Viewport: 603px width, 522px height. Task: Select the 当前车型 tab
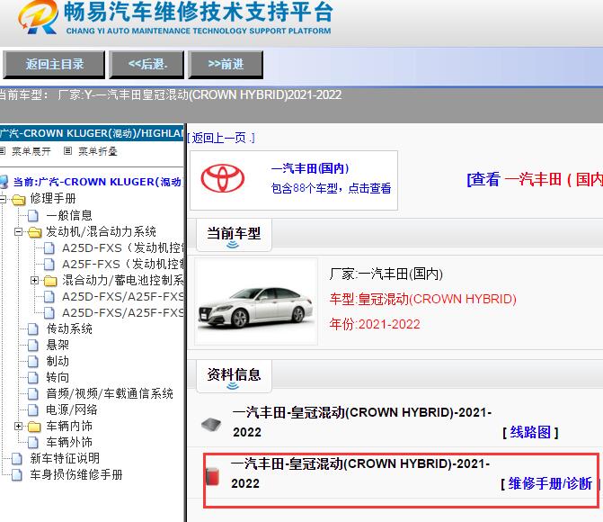tap(234, 234)
